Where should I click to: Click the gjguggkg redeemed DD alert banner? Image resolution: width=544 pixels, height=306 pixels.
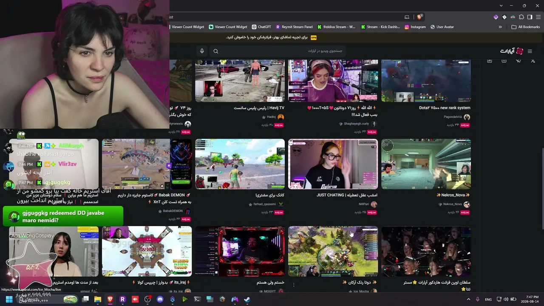pyautogui.click(x=63, y=216)
